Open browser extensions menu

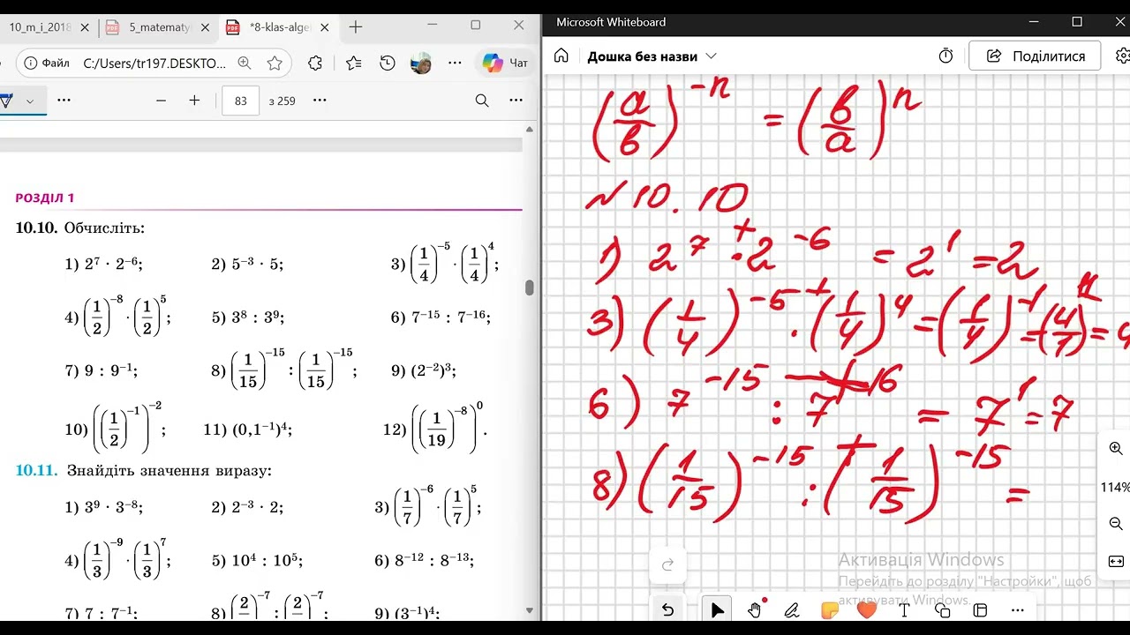click(x=315, y=63)
